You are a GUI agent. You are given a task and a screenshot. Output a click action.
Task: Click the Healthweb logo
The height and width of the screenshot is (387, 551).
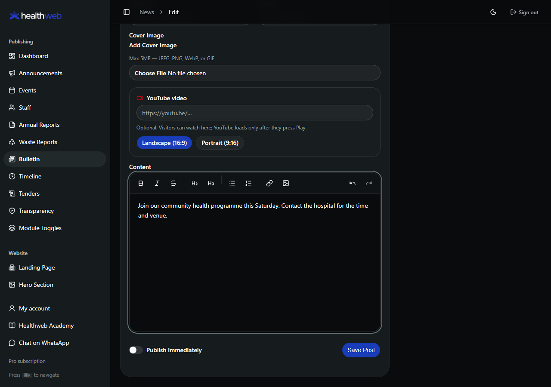click(x=35, y=16)
